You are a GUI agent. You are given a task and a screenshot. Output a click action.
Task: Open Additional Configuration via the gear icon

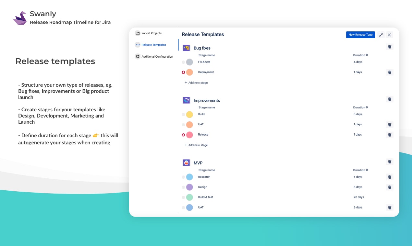point(138,56)
